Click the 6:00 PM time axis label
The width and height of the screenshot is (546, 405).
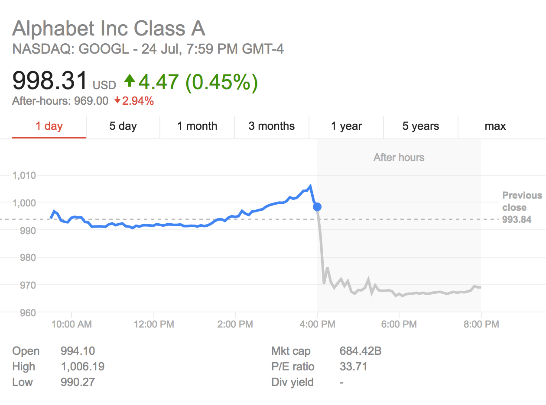399,324
